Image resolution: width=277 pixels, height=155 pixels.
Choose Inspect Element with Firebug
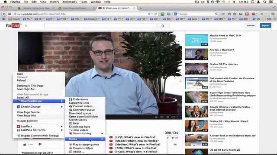(x=39, y=136)
